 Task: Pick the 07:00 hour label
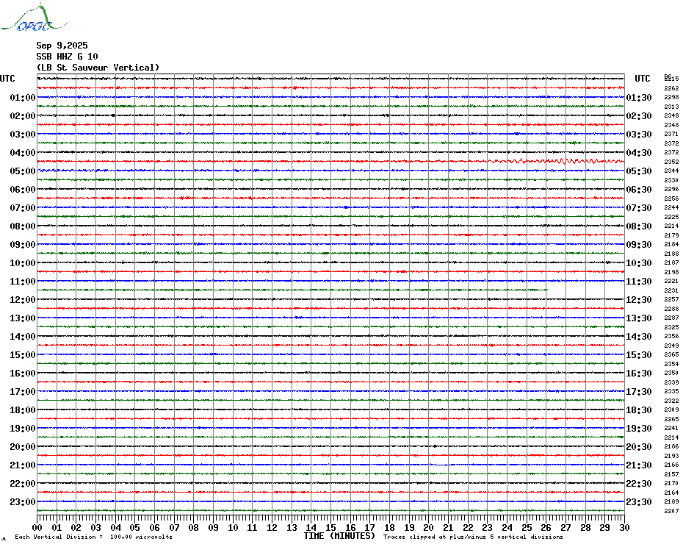pos(23,207)
